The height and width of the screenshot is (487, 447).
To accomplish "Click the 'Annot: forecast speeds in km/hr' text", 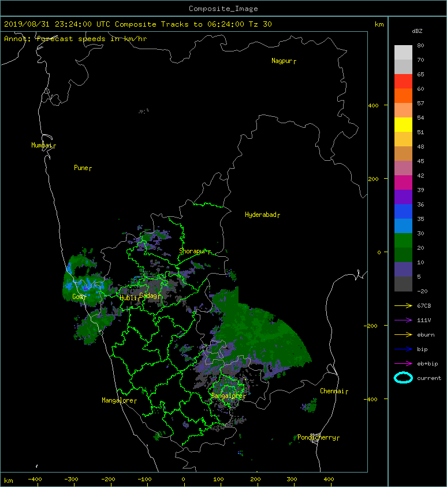I will point(76,39).
